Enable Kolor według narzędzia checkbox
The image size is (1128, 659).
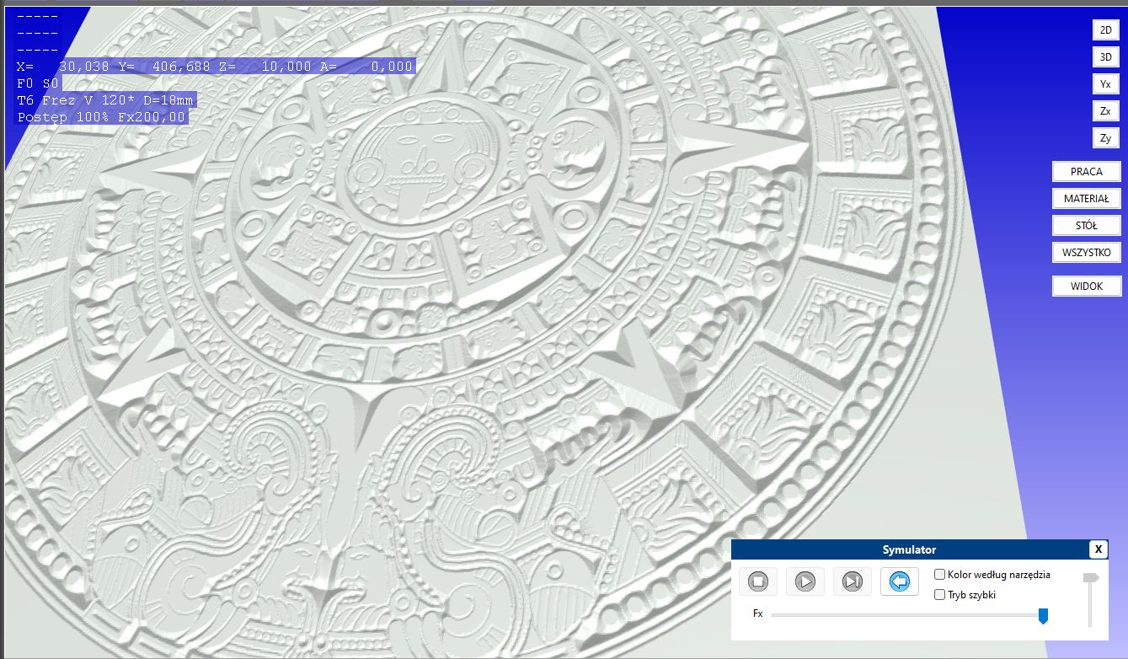(940, 575)
